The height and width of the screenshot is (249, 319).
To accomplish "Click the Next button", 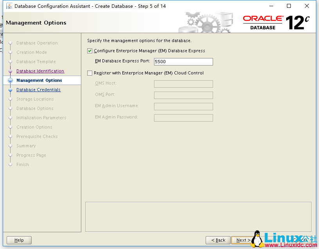I will pyautogui.click(x=242, y=240).
